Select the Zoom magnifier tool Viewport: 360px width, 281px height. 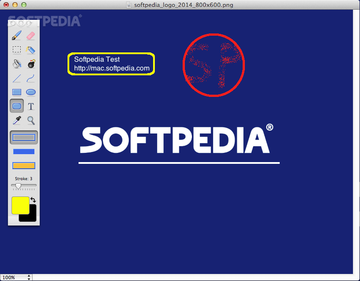click(31, 120)
